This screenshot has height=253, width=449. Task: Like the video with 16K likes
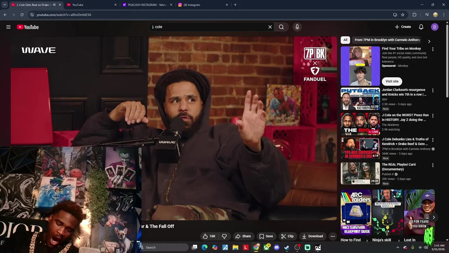pos(209,236)
